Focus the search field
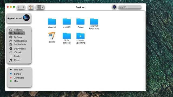173x97 pixels. [130, 7]
